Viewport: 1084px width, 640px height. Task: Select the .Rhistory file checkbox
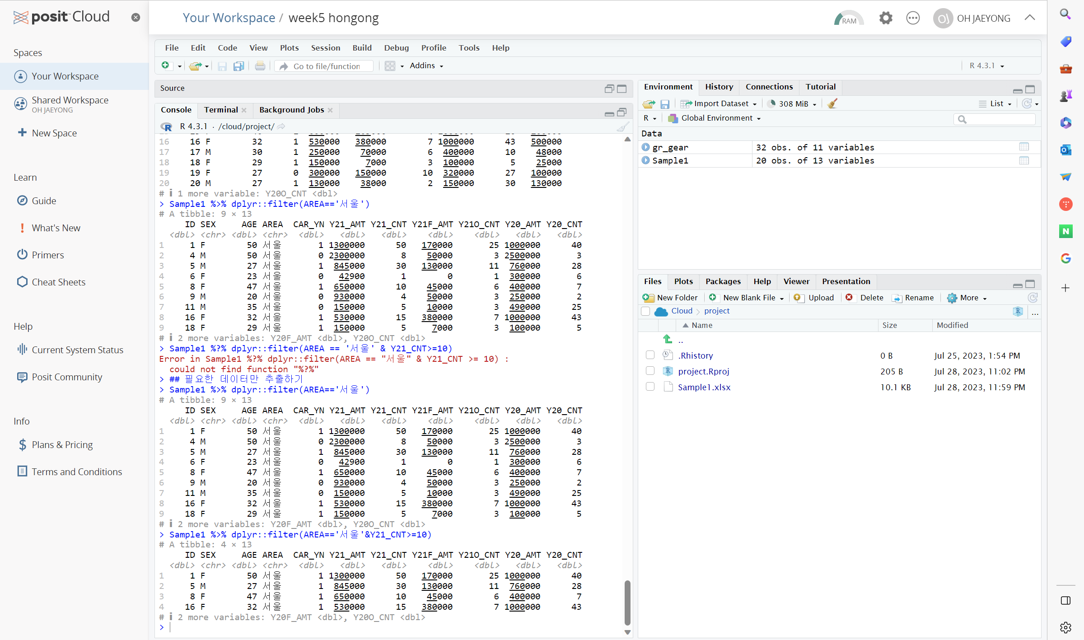point(650,355)
